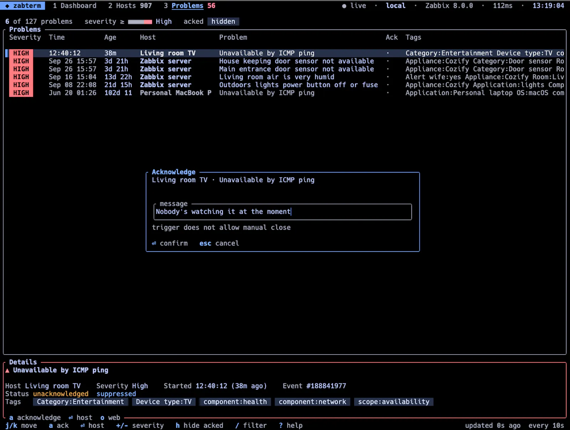Click the live status dot indicator
The image size is (570, 430).
(344, 6)
